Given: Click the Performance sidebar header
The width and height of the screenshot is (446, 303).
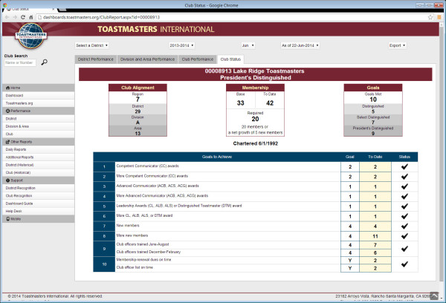Looking at the screenshot, I should [x=39, y=111].
